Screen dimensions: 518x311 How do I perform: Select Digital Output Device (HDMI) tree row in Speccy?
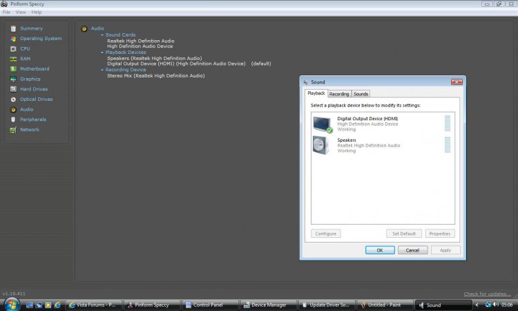189,64
